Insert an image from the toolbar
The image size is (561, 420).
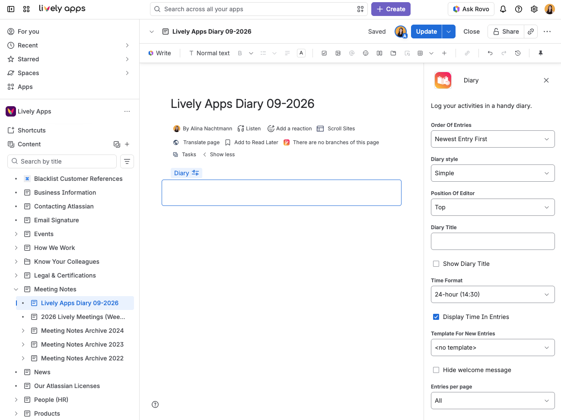pyautogui.click(x=338, y=53)
